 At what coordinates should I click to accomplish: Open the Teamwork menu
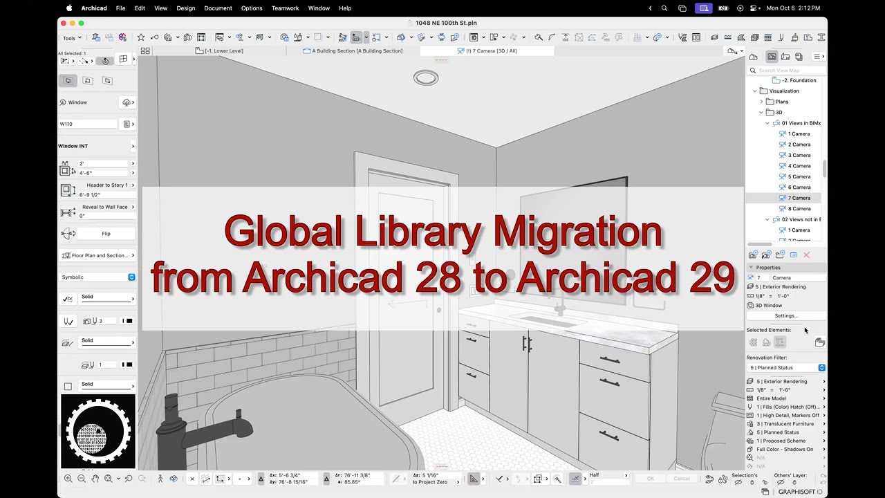coord(285,8)
